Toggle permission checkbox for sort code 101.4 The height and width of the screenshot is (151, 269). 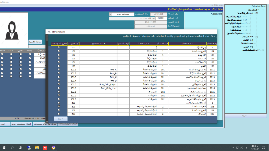coord(59,81)
